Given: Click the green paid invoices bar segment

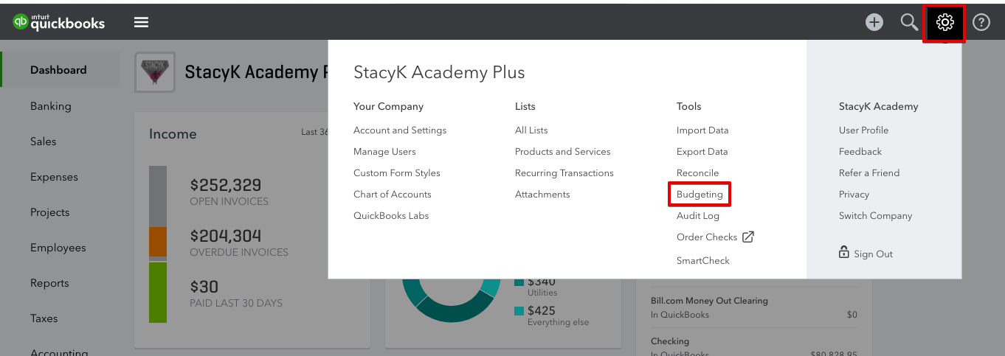Looking at the screenshot, I should point(158,292).
